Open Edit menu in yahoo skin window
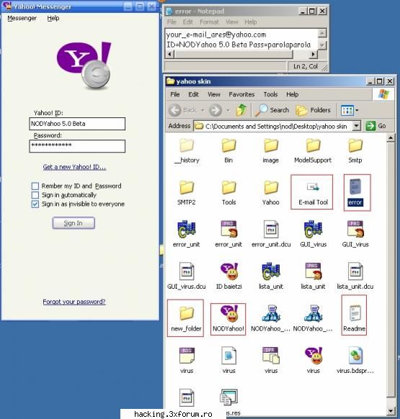The width and height of the screenshot is (400, 419). pos(193,94)
